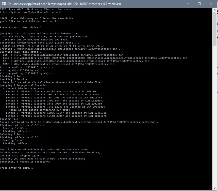Click 'Closing file.' line
Image resolution: width=218 pixels, height=191 pixels.
(x=10, y=119)
